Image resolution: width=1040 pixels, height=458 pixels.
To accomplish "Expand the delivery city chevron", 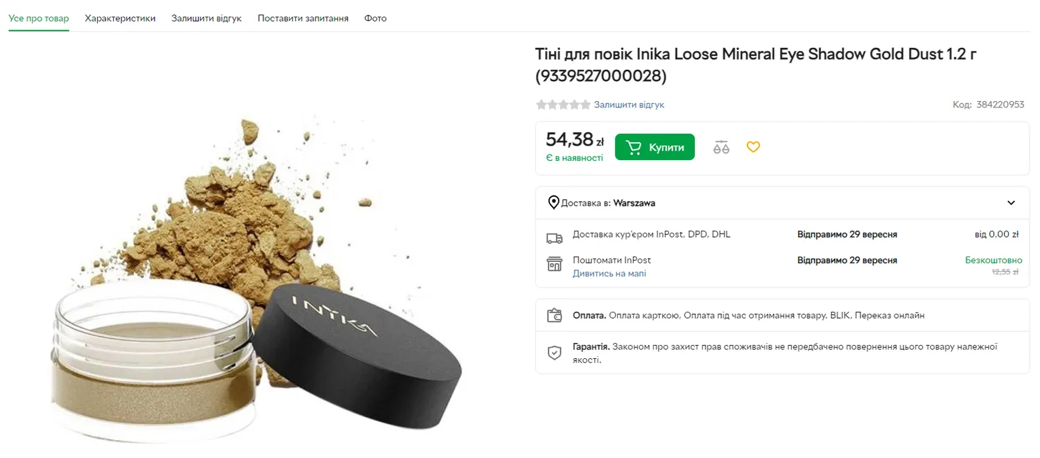I will click(x=1011, y=203).
